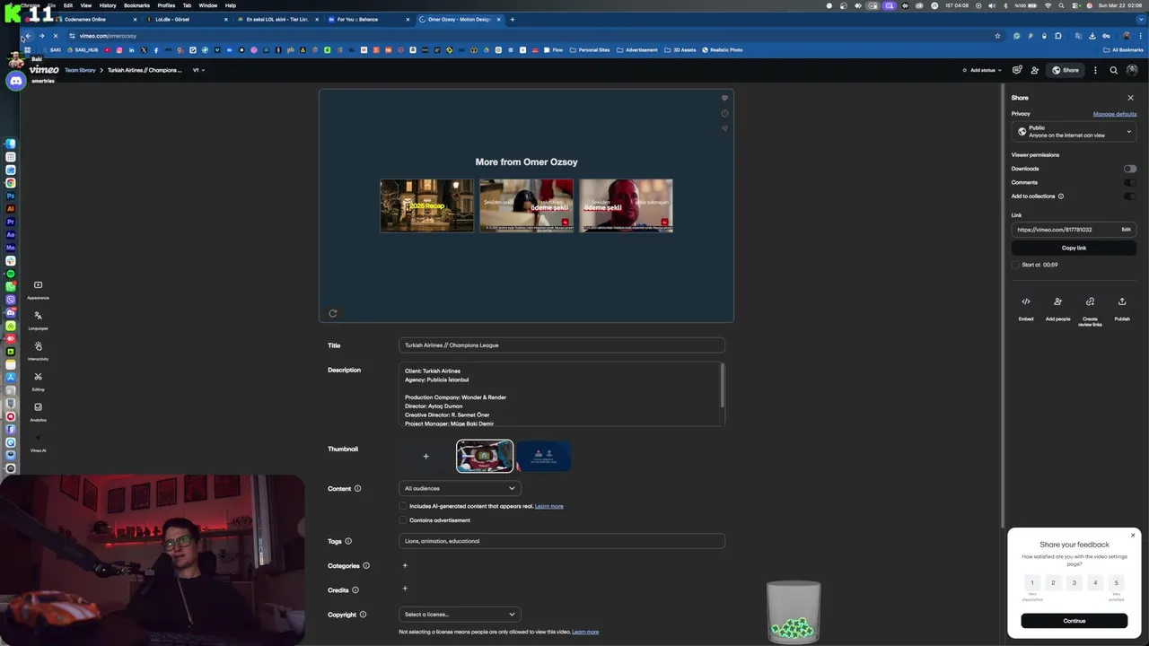
Task: Open the Copyright Select a license dropdown
Action: [460, 615]
